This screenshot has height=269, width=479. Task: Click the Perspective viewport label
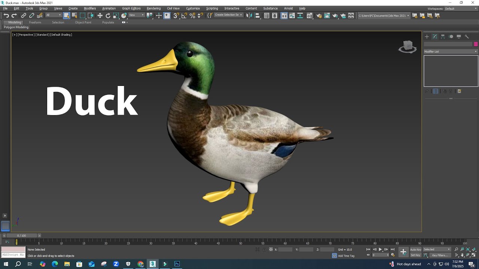(26, 35)
